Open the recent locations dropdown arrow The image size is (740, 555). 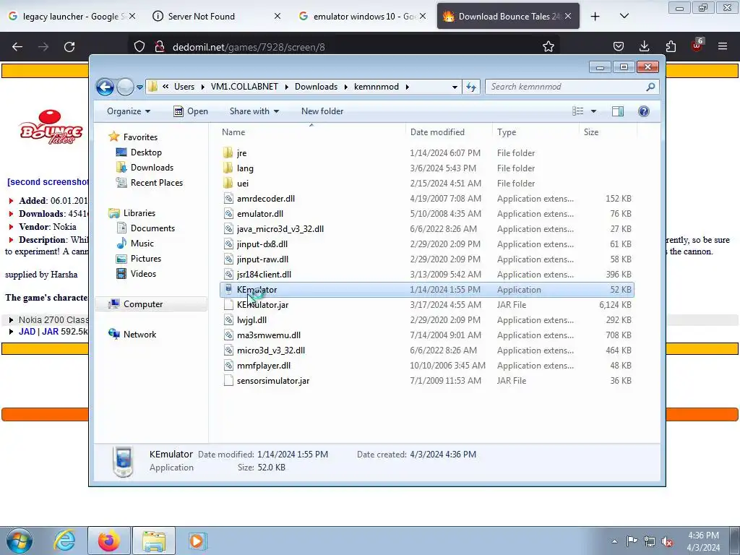(139, 87)
